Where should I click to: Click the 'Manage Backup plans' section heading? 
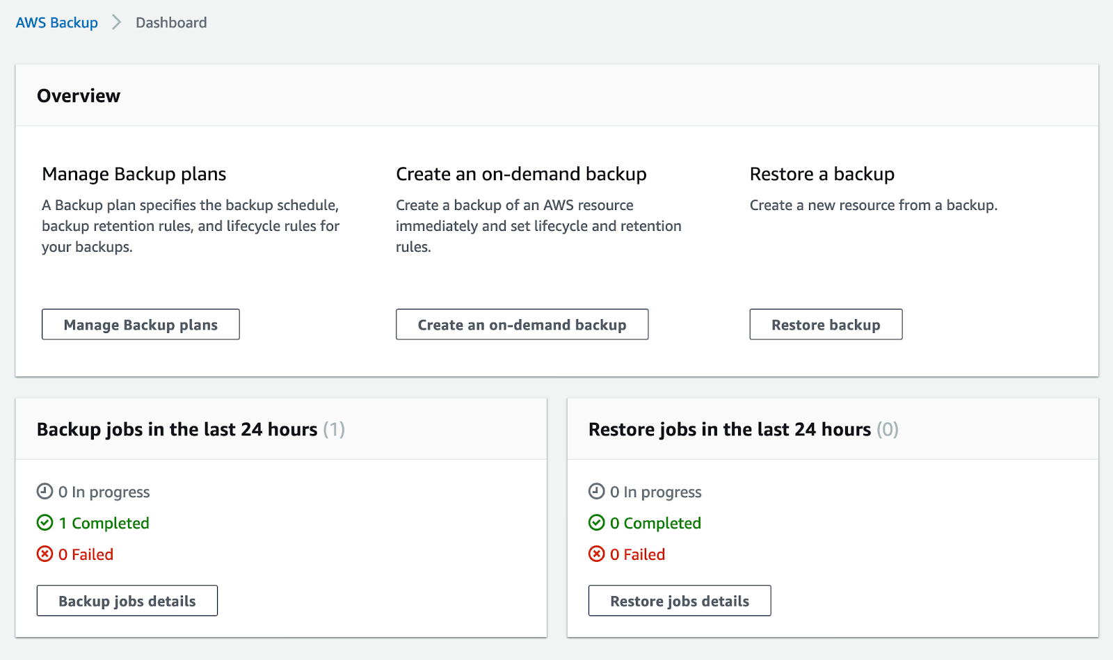[x=134, y=174]
